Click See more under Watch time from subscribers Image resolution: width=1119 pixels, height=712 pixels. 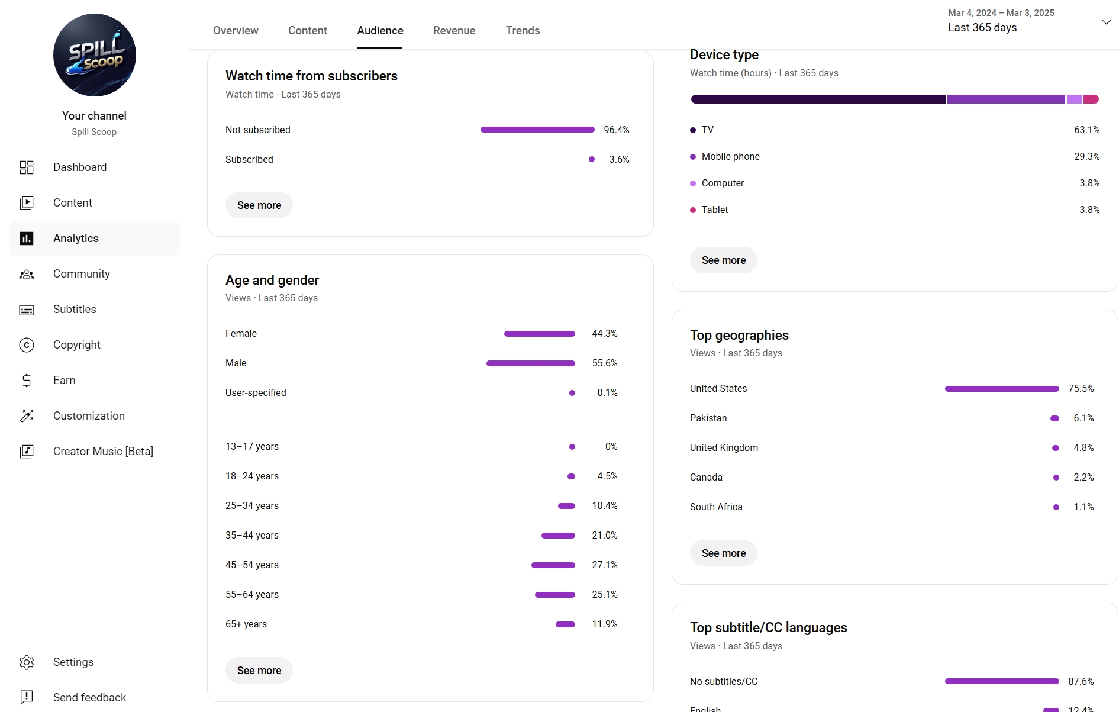coord(259,205)
